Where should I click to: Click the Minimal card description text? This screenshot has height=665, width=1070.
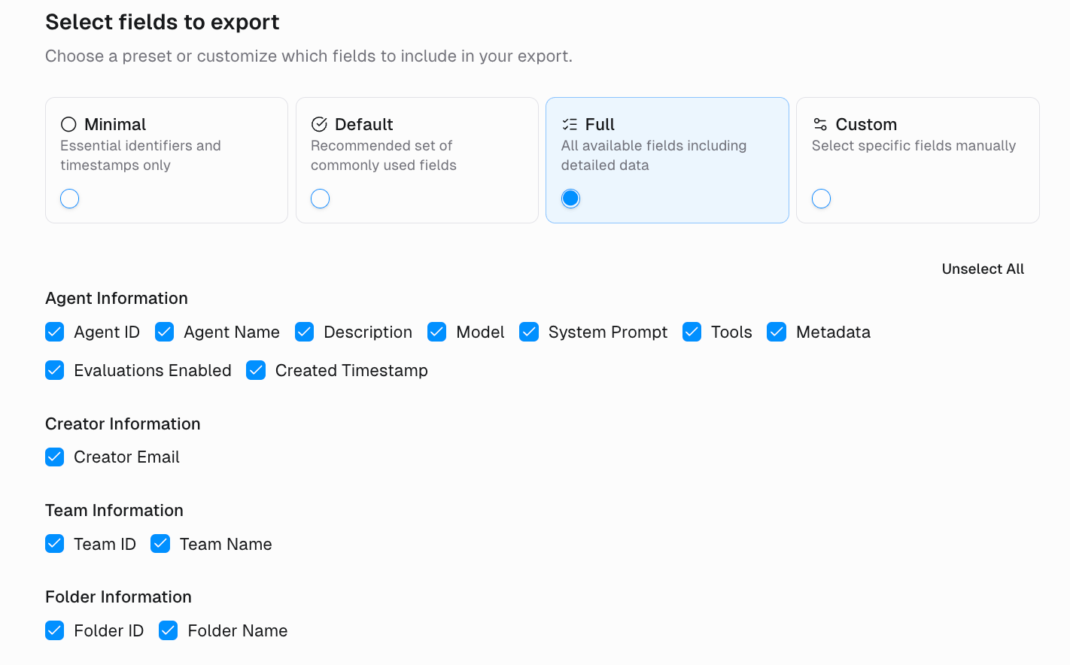pyautogui.click(x=141, y=155)
